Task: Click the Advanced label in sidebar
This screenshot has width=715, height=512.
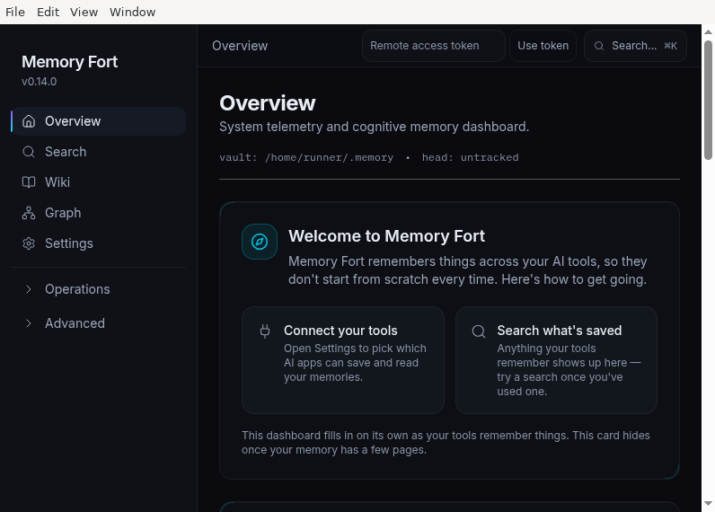Action: pos(75,323)
